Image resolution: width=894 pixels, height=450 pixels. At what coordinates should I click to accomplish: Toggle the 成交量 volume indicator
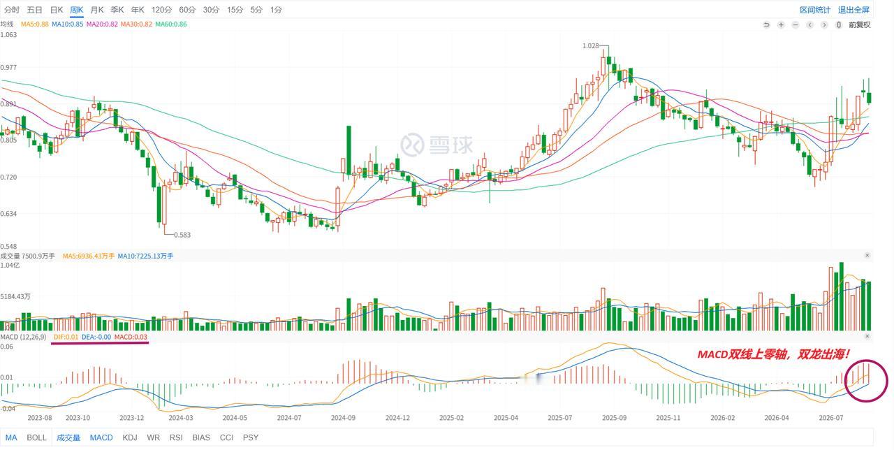pyautogui.click(x=68, y=438)
